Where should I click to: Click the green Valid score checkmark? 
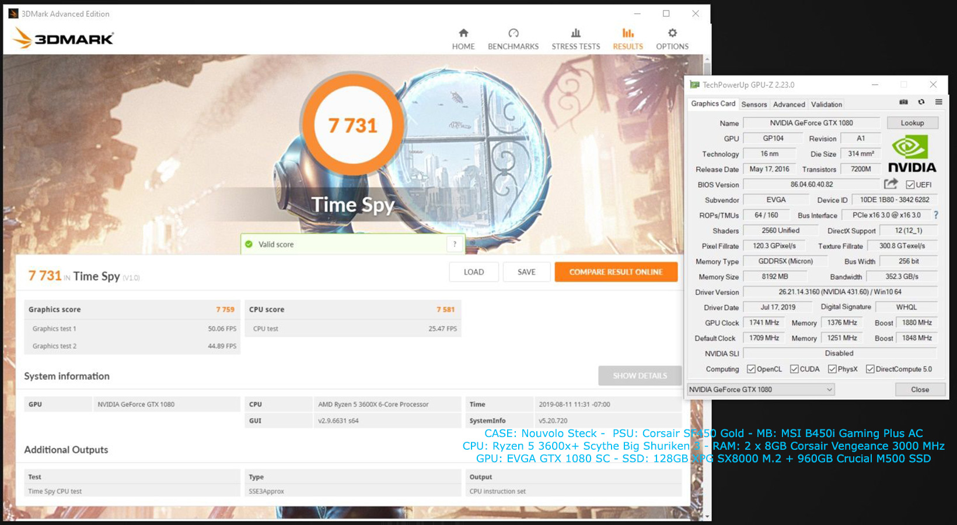(249, 244)
